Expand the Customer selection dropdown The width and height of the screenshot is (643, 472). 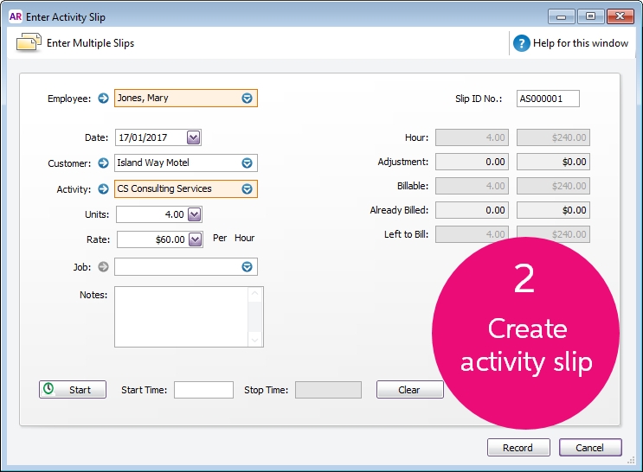pos(247,163)
